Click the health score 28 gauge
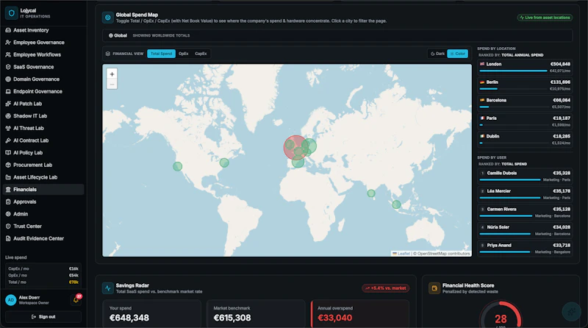The height and width of the screenshot is (328, 588). point(501,315)
